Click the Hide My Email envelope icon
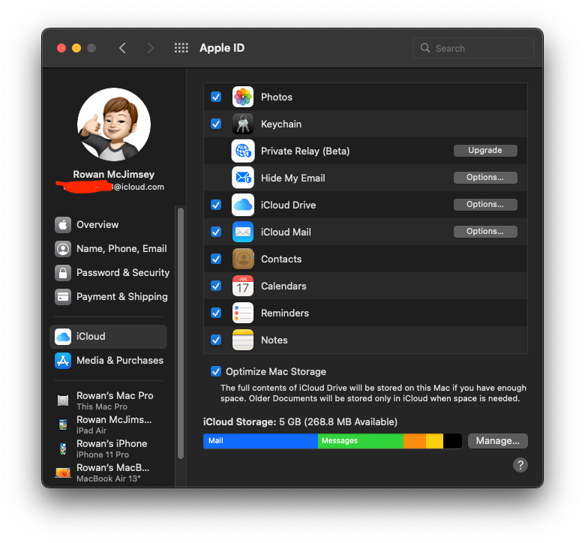The image size is (585, 543). [x=242, y=178]
